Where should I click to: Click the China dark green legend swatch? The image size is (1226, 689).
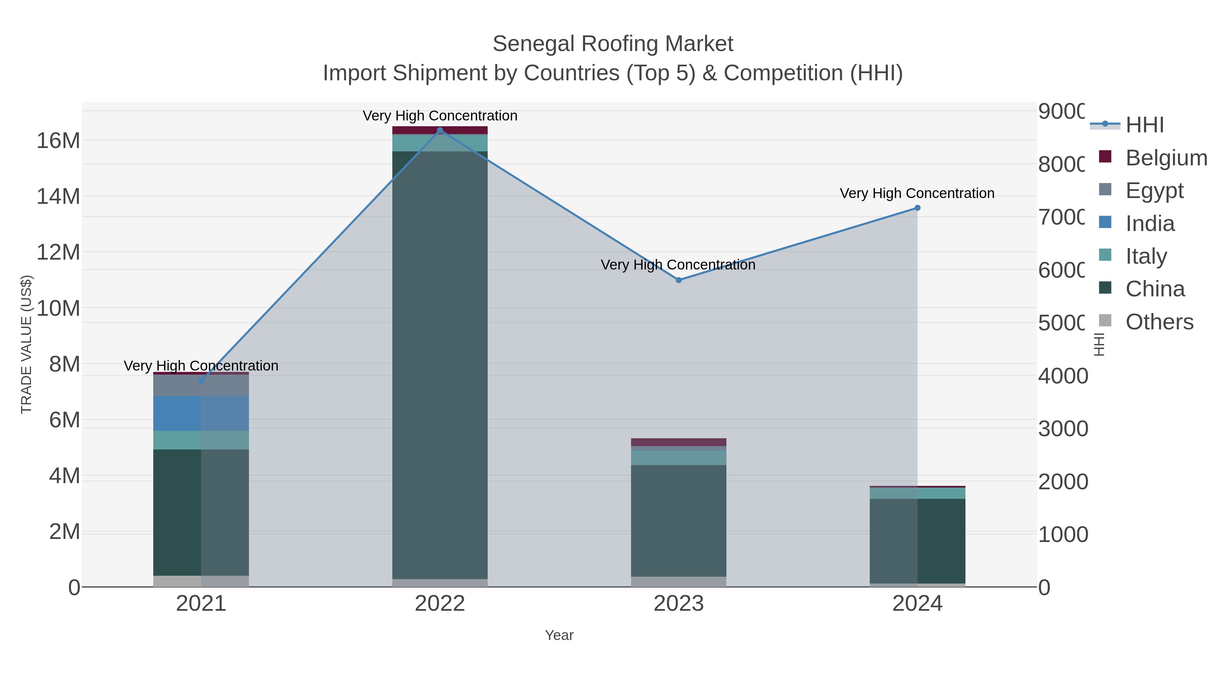tap(1105, 288)
